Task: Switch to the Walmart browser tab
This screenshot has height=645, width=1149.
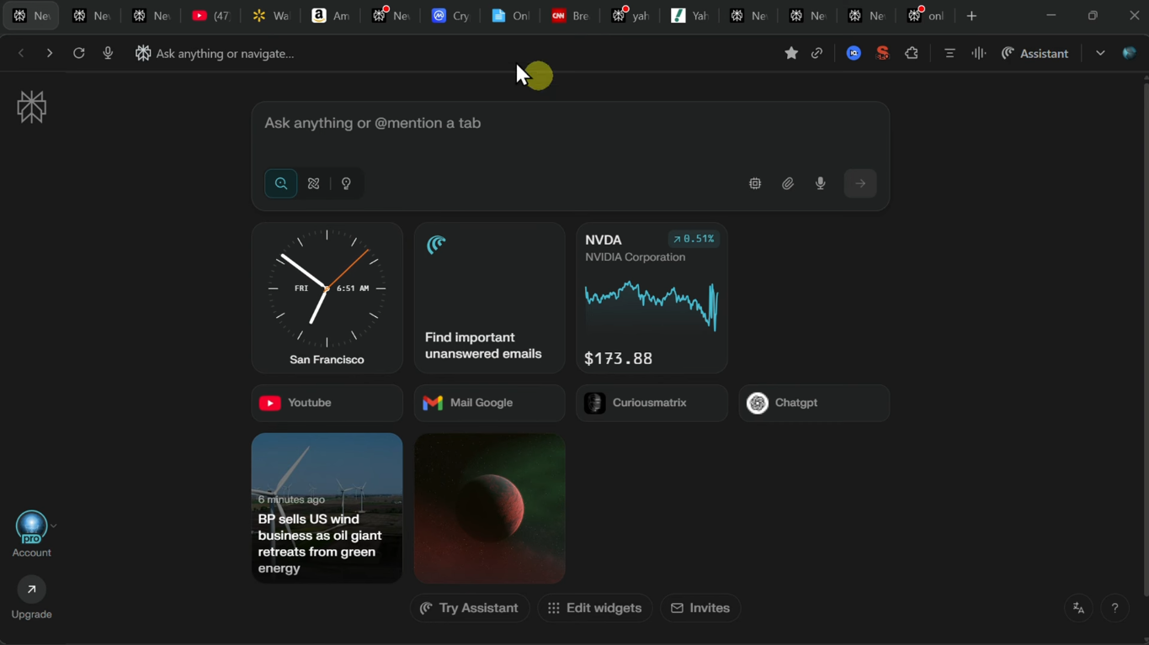Action: tap(270, 16)
